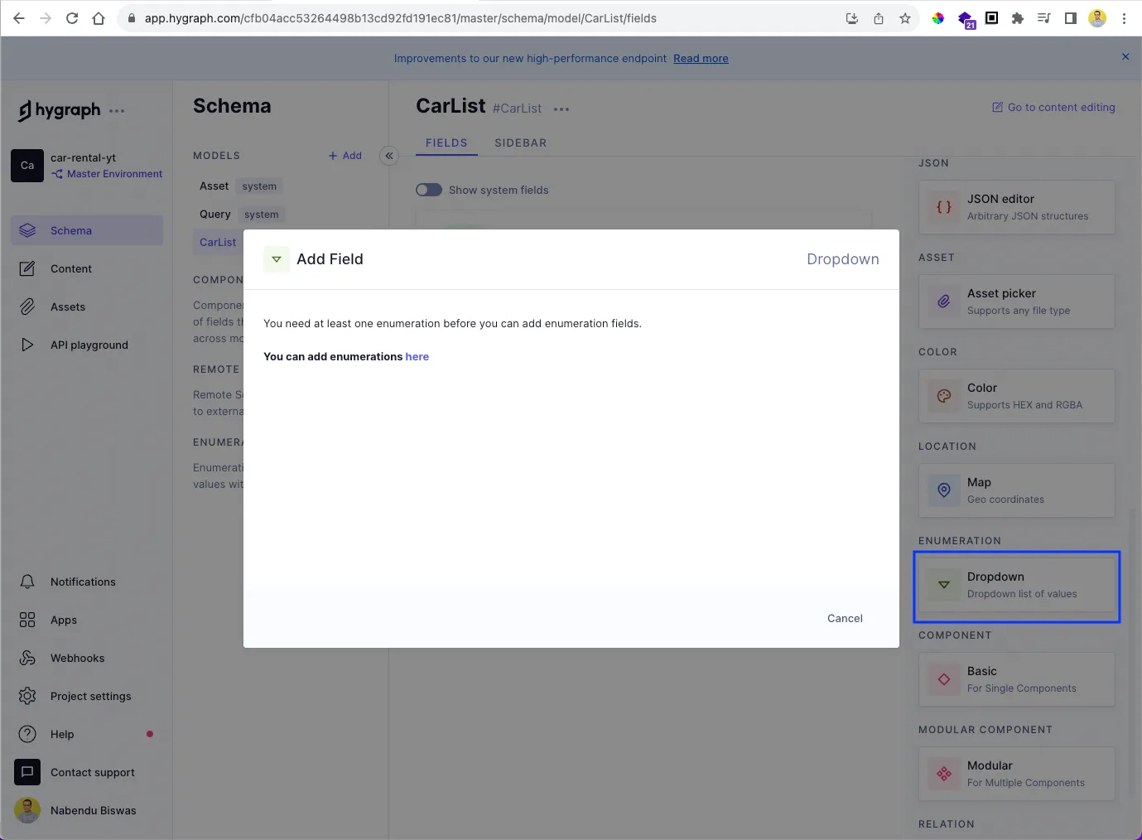Open the three-dot menu next to hygraph logo
The image size is (1142, 840).
click(x=117, y=110)
